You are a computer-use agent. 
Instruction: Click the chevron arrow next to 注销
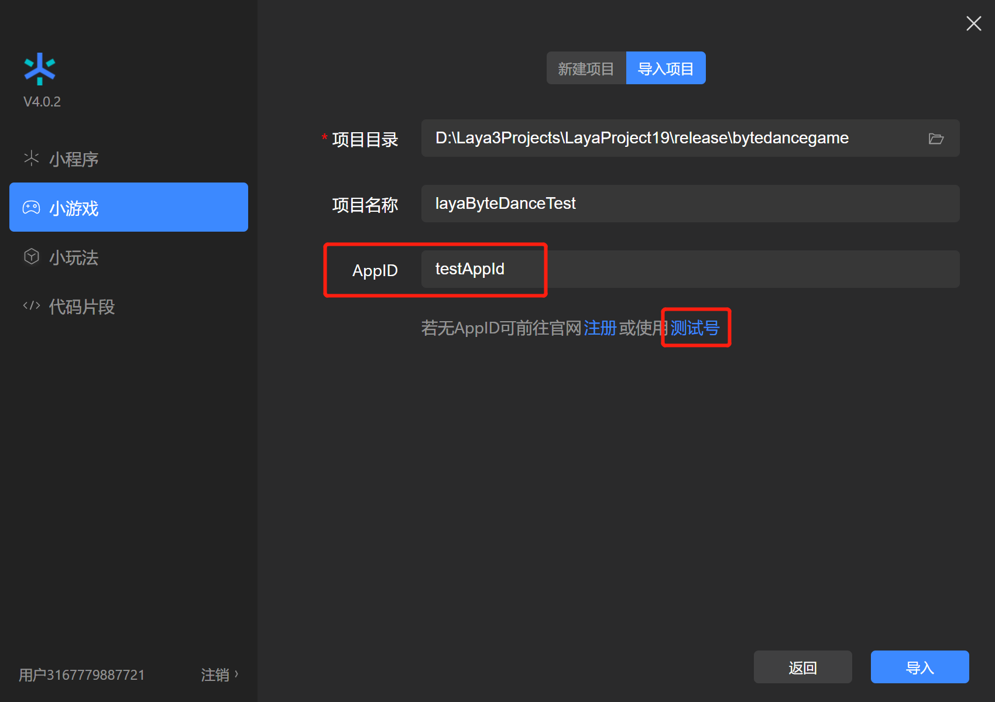pos(236,674)
